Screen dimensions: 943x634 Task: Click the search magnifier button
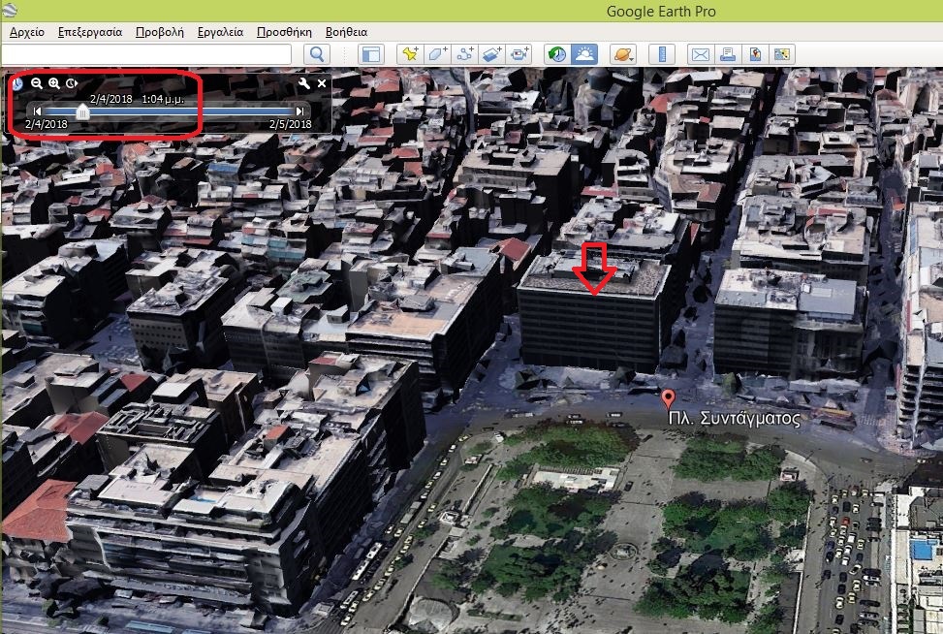pos(317,54)
